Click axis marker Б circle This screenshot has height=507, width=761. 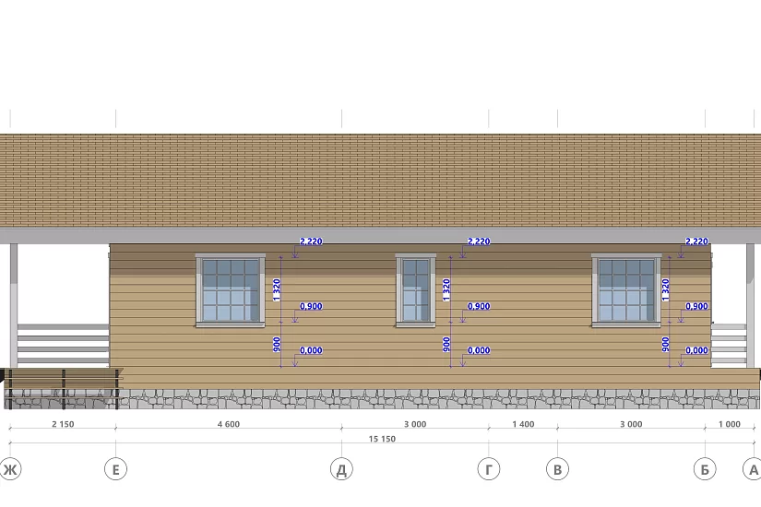pyautogui.click(x=705, y=469)
